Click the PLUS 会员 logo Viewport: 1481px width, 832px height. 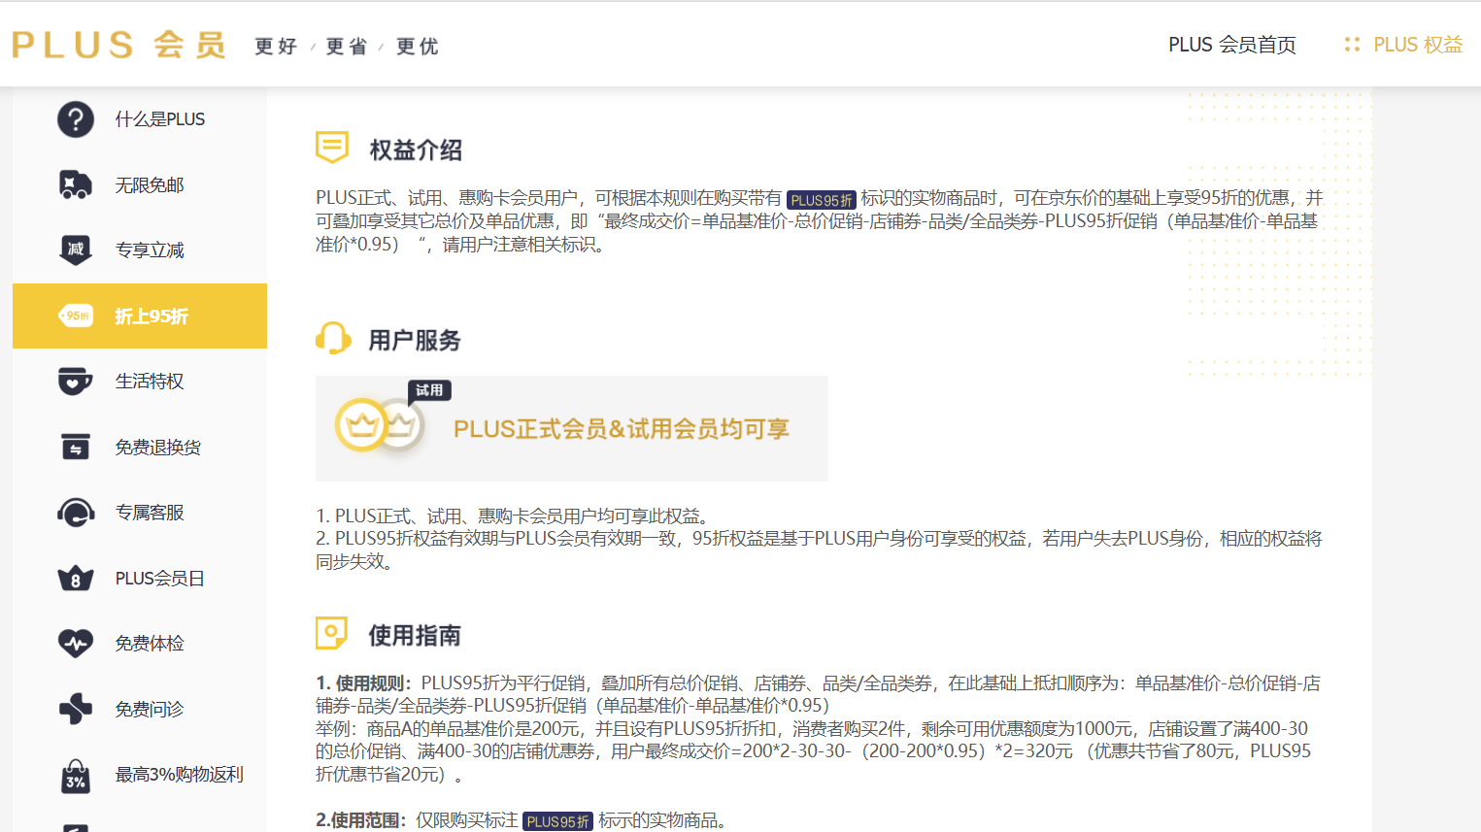click(x=118, y=45)
